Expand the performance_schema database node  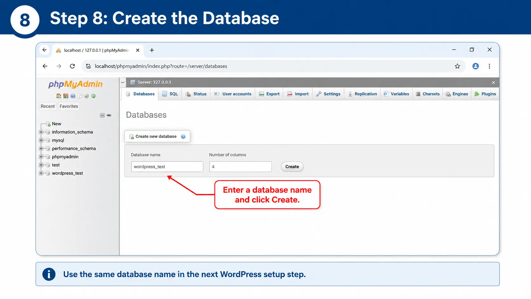41,149
